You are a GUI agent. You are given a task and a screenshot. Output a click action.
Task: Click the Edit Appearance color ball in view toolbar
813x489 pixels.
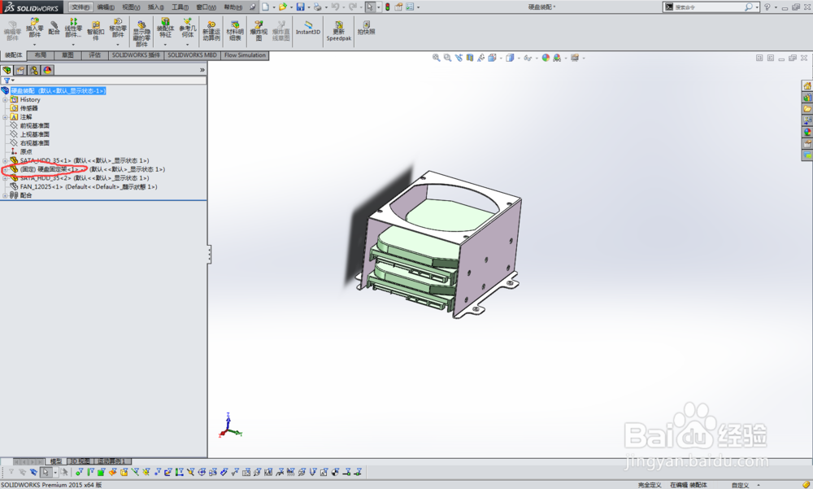click(x=546, y=58)
